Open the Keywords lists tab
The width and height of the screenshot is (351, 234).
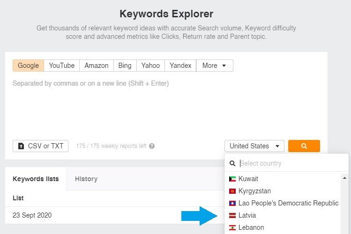[36, 179]
